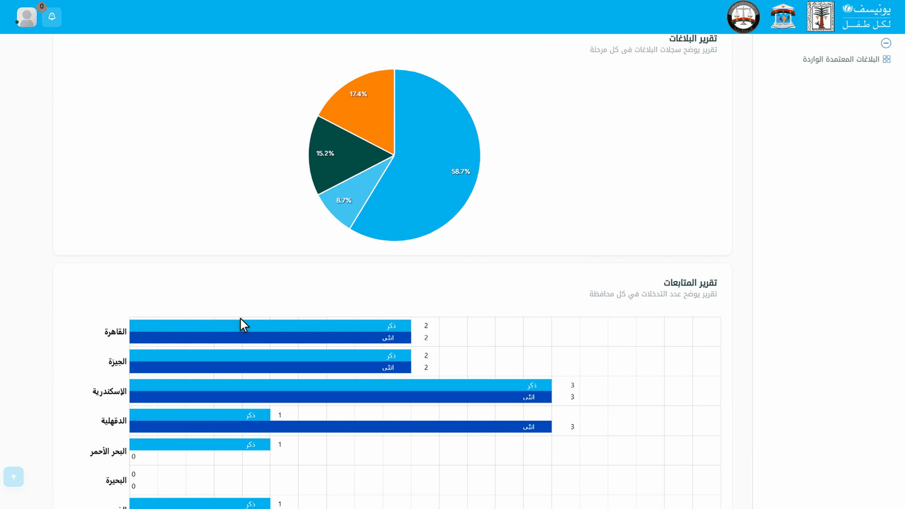Click the القاهرة male (ذكر) bar

270,326
